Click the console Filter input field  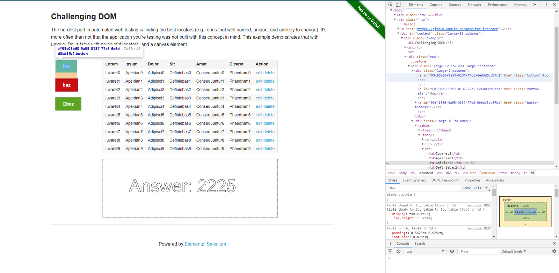point(479,251)
